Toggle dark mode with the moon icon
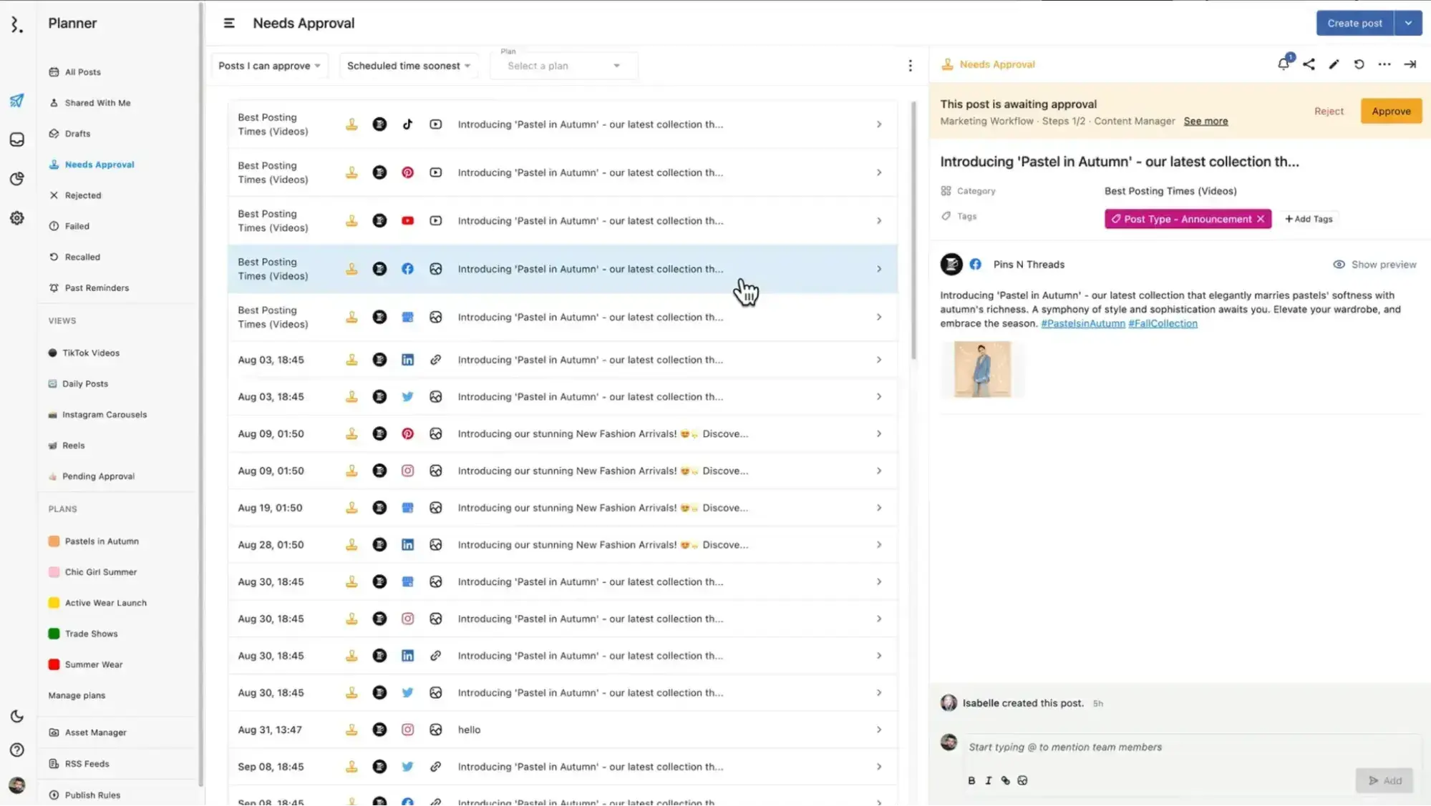 pyautogui.click(x=16, y=716)
